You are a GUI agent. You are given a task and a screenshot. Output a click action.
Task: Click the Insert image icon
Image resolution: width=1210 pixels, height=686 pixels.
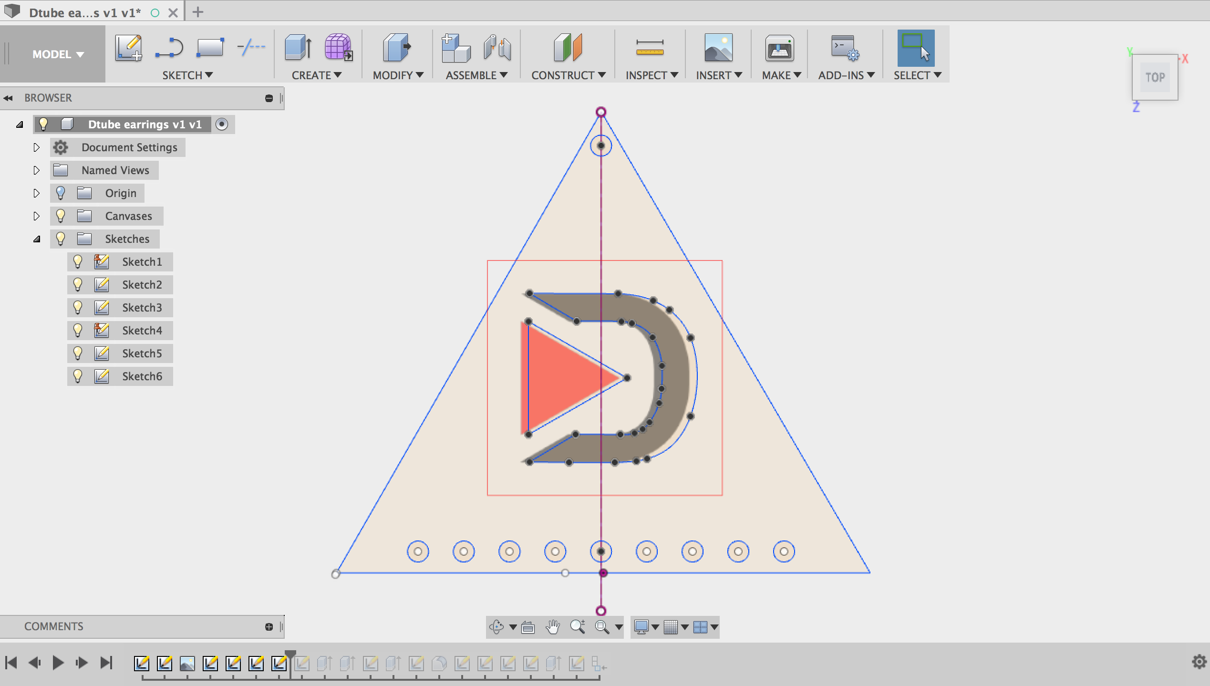(718, 47)
